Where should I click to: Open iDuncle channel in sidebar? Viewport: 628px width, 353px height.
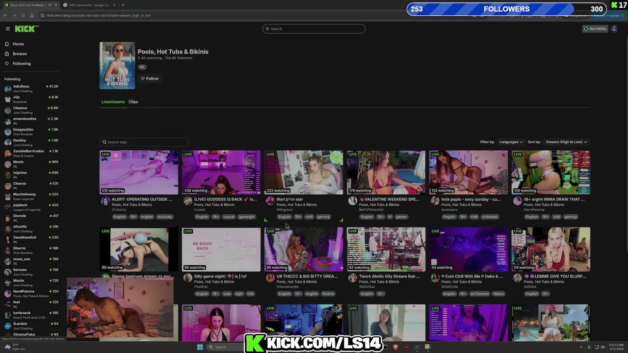tap(31, 218)
